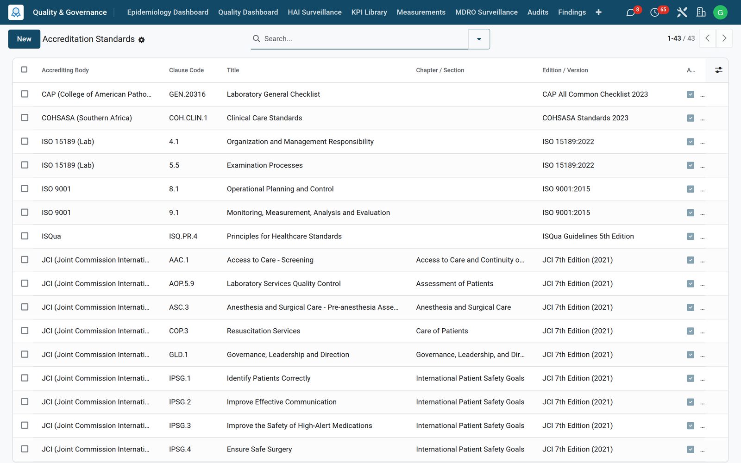Image resolution: width=741 pixels, height=463 pixels.
Task: Sort by Clause Code column header
Action: coord(186,70)
